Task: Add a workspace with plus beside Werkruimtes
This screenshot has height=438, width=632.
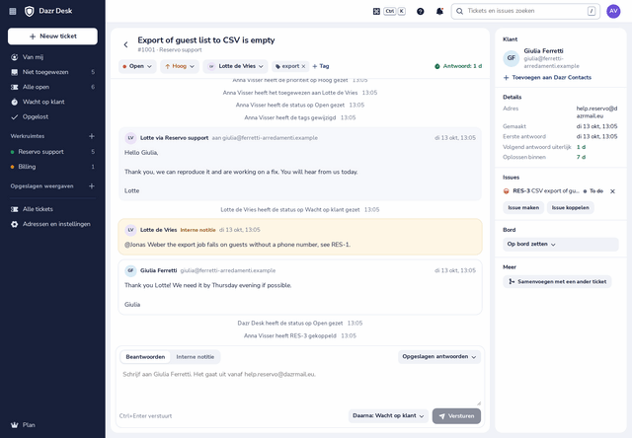Action: [92, 136]
